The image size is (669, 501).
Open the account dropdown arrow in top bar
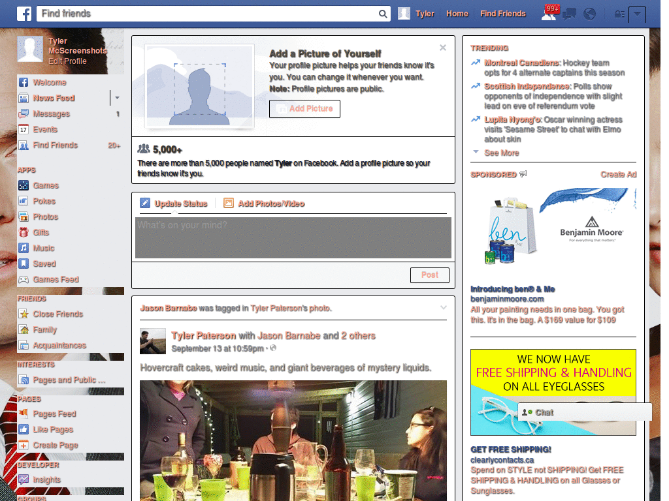point(638,14)
